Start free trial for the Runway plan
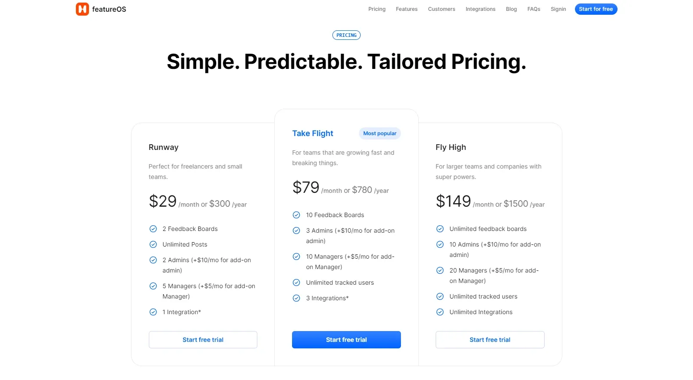The height and width of the screenshot is (380, 693). tap(203, 340)
